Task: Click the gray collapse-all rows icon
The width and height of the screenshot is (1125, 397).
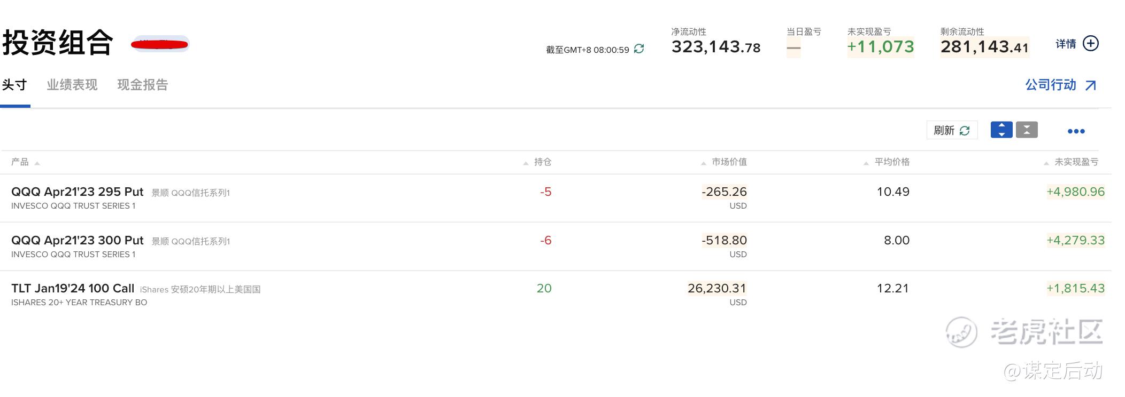Action: point(1027,130)
